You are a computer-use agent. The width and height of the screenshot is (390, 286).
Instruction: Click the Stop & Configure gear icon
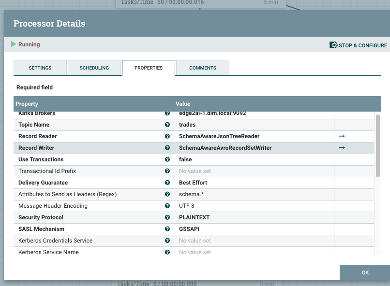333,45
